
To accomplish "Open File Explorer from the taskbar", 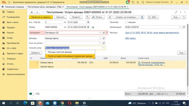I will pyautogui.click(x=77, y=103).
